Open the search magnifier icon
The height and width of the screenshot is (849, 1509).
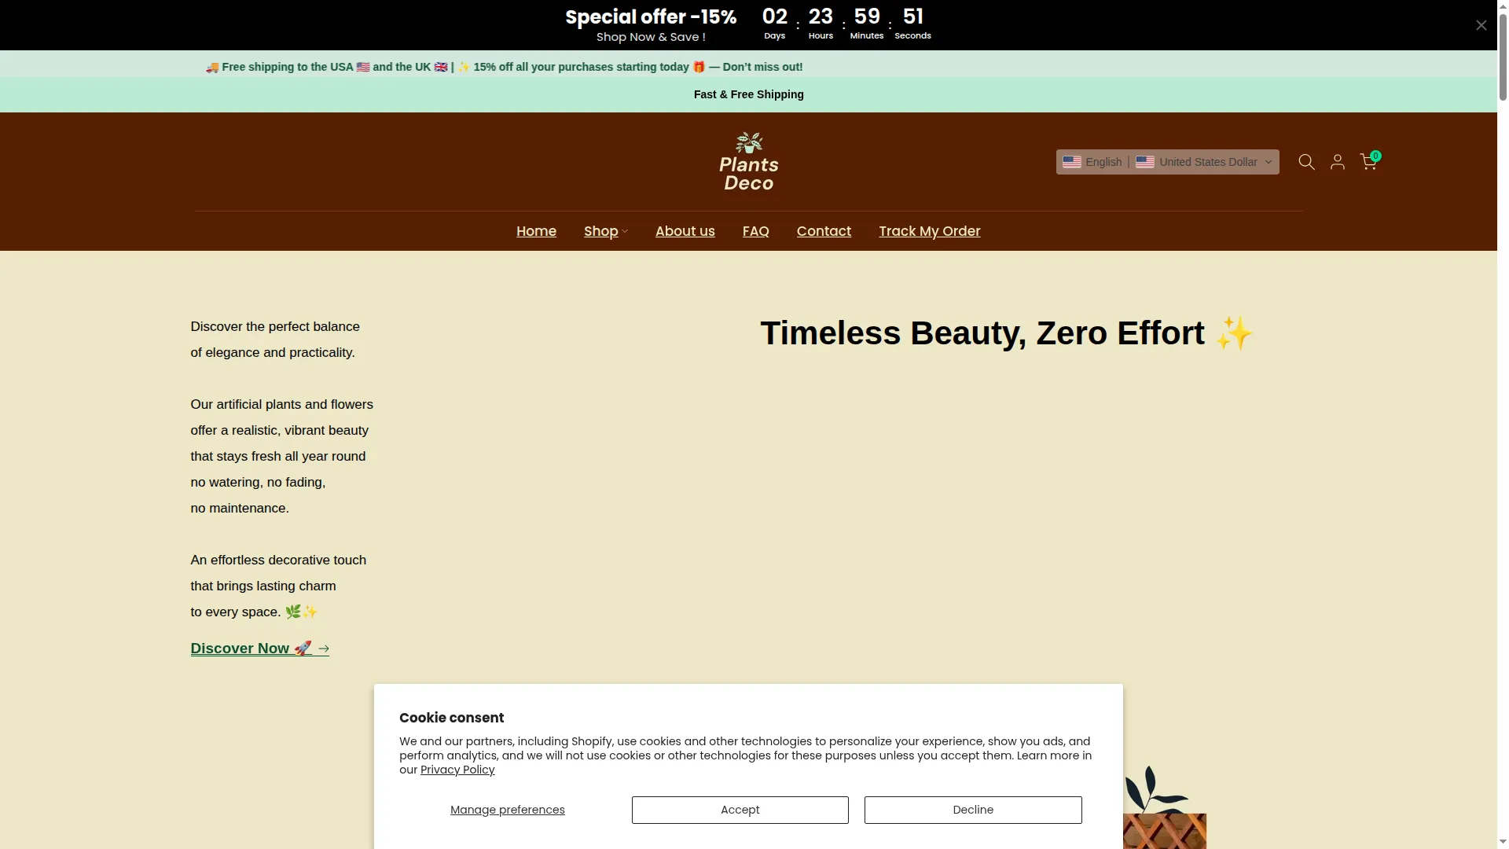1306,162
